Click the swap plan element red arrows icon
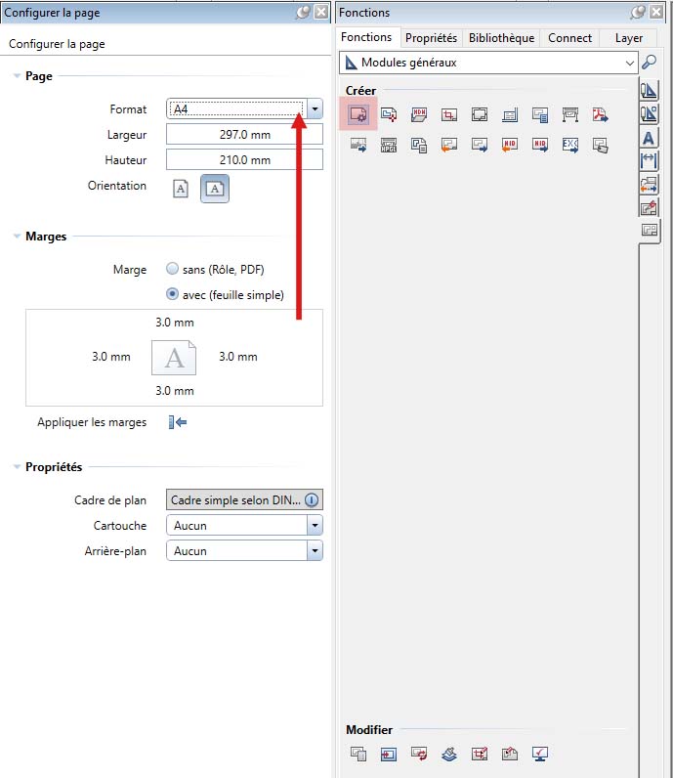Viewport: 673px width, 778px height. (419, 754)
